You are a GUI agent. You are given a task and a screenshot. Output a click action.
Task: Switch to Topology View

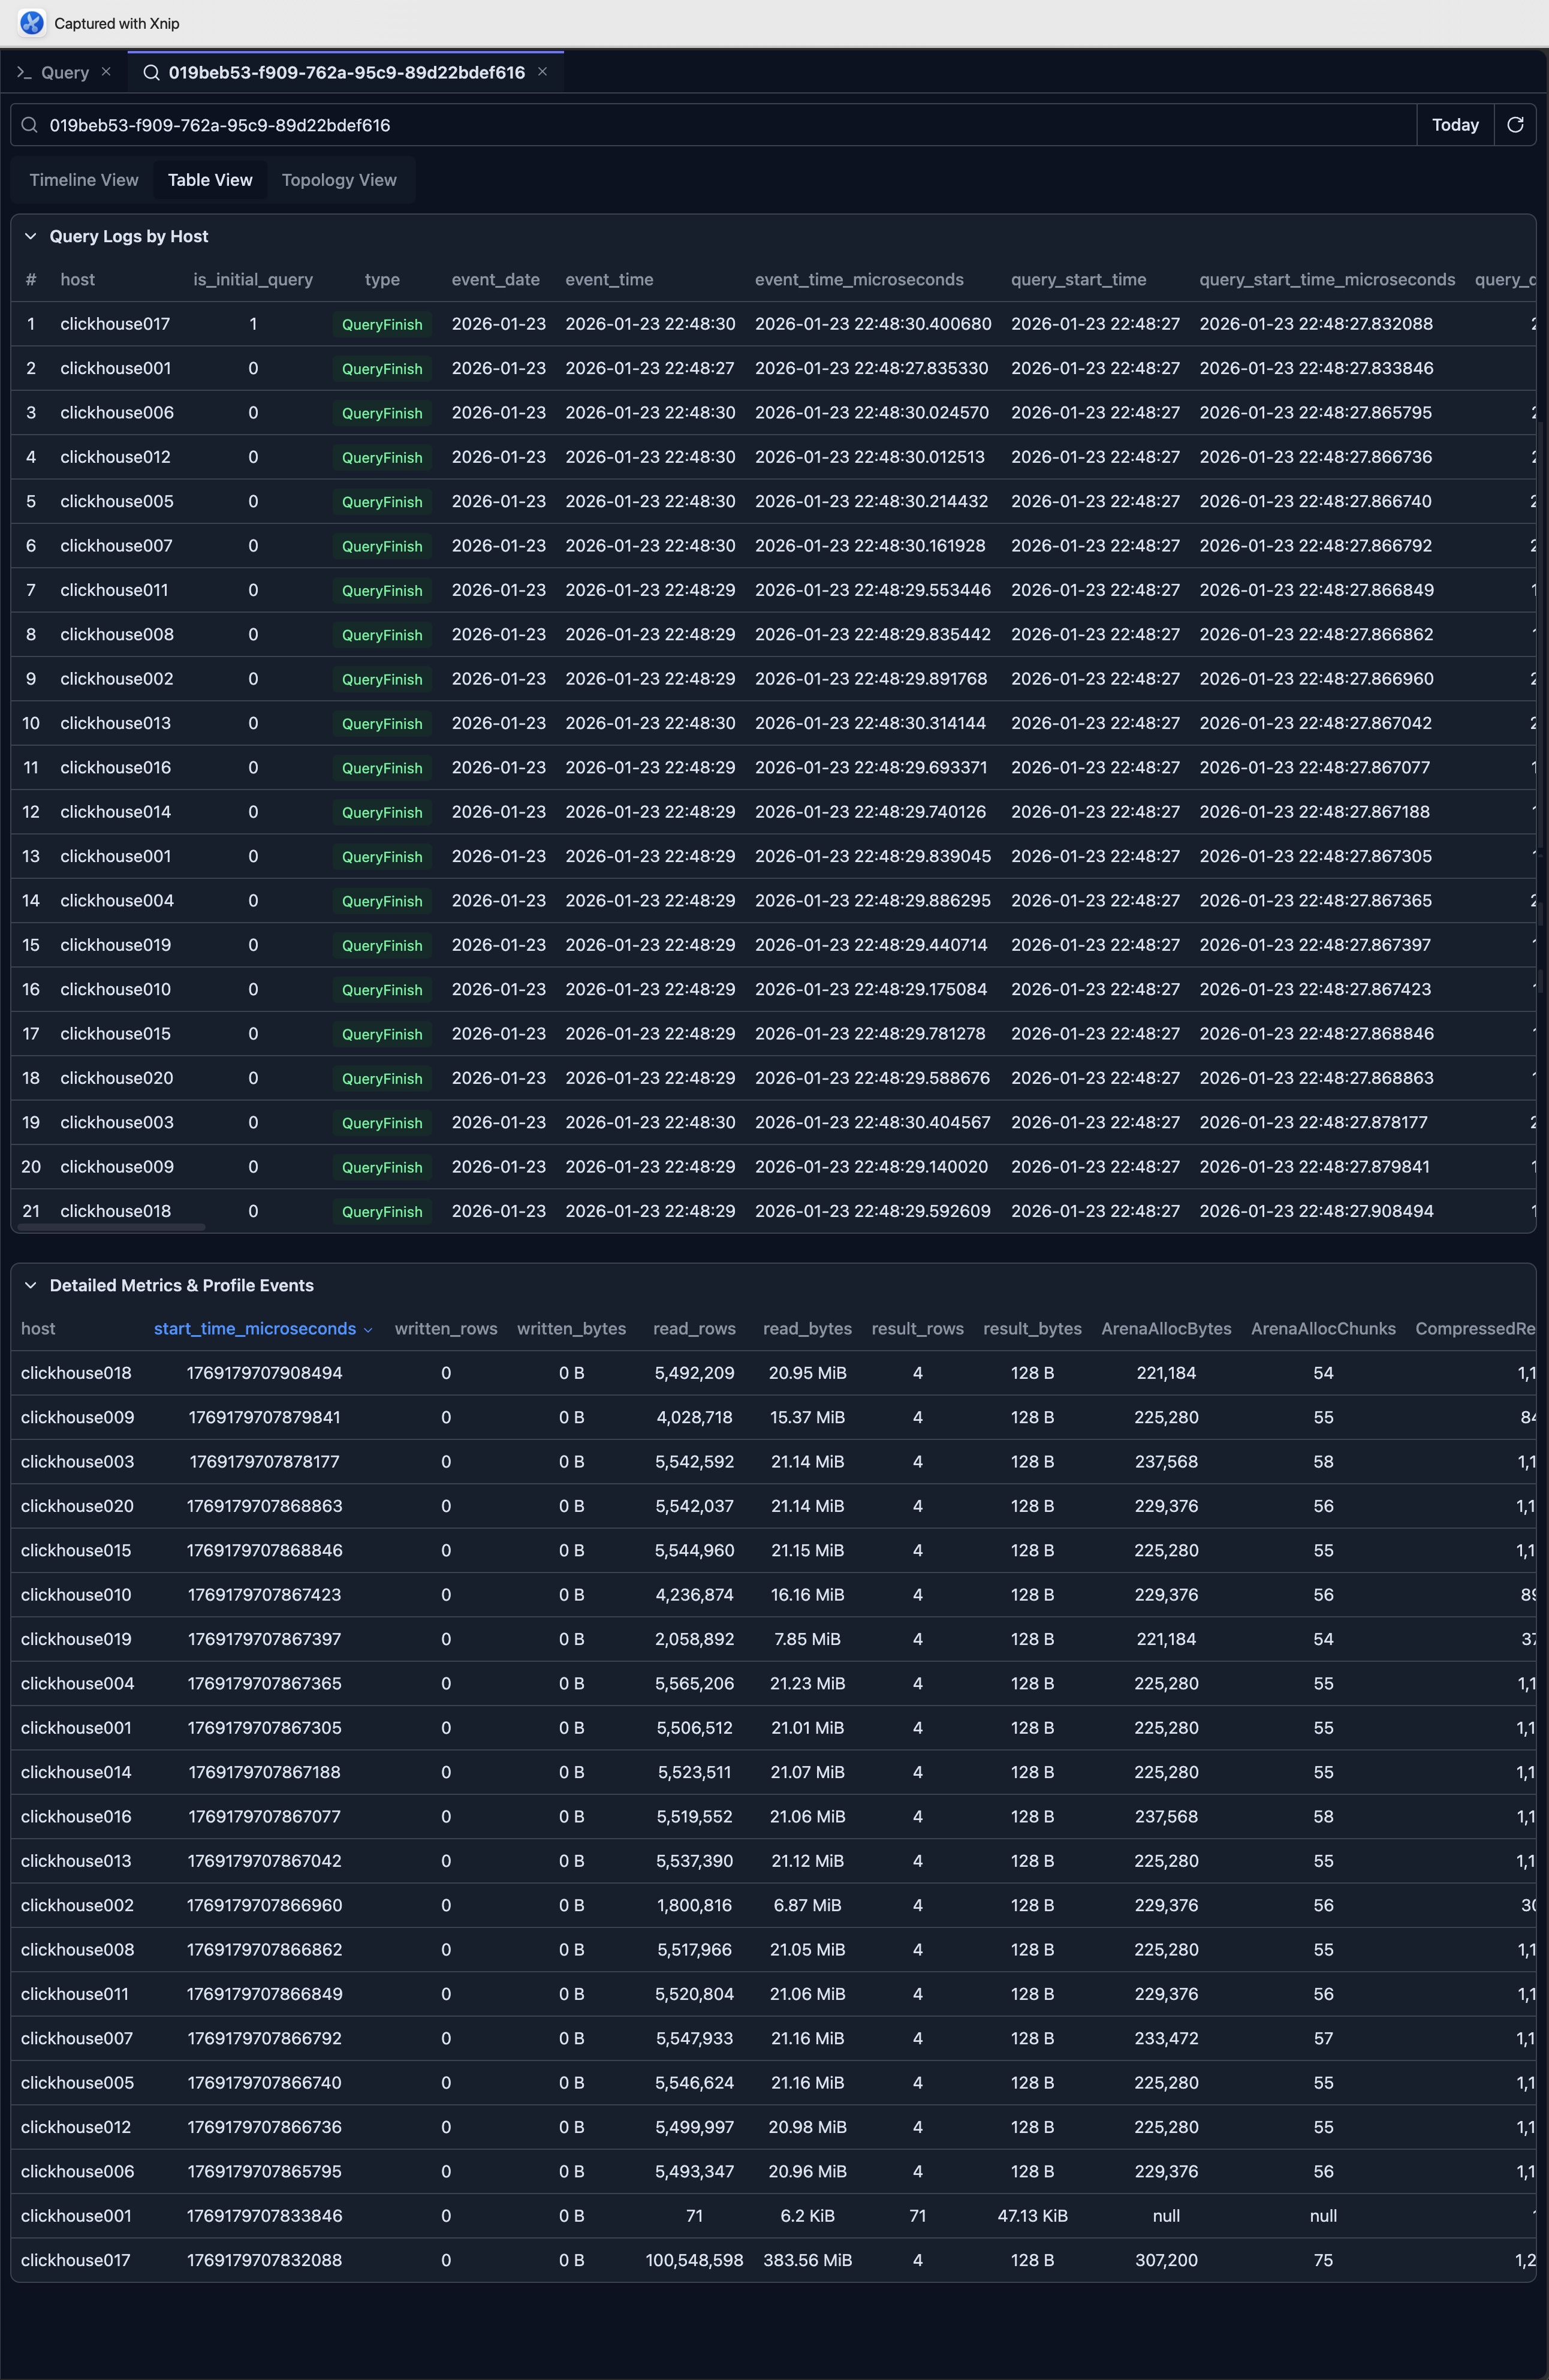(x=338, y=179)
